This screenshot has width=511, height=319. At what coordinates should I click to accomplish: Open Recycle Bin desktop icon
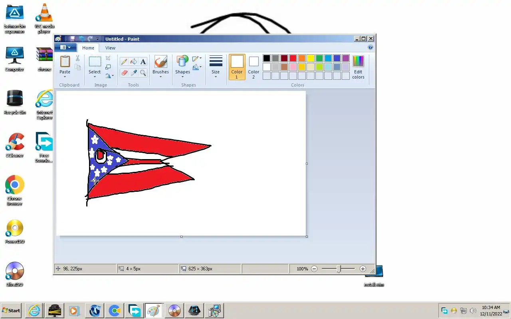(15, 102)
